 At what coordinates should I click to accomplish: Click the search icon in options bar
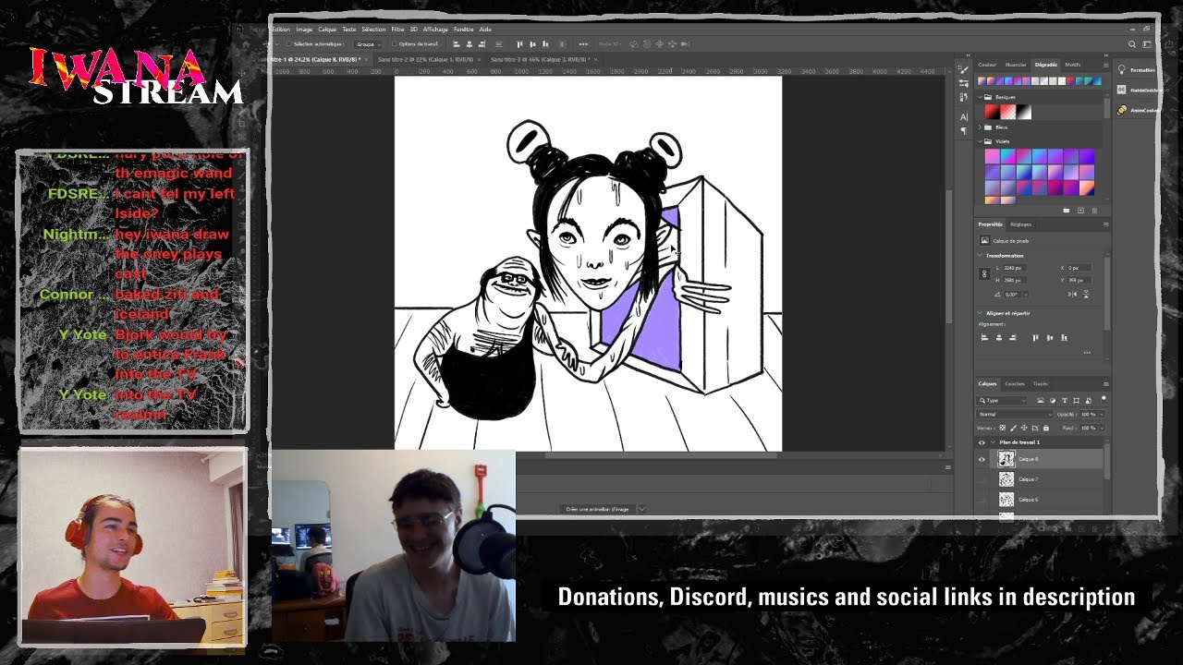1132,44
